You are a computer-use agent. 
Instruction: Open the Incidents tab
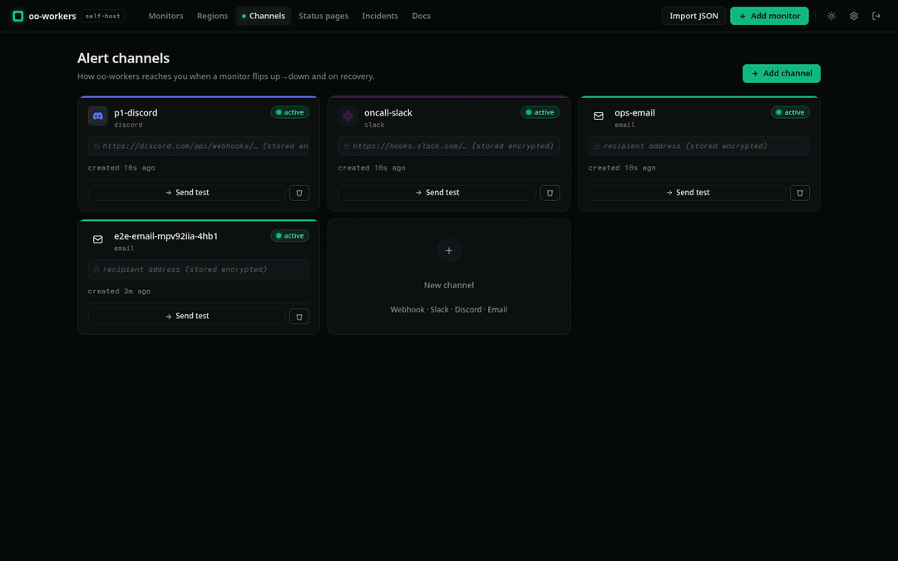tap(380, 16)
